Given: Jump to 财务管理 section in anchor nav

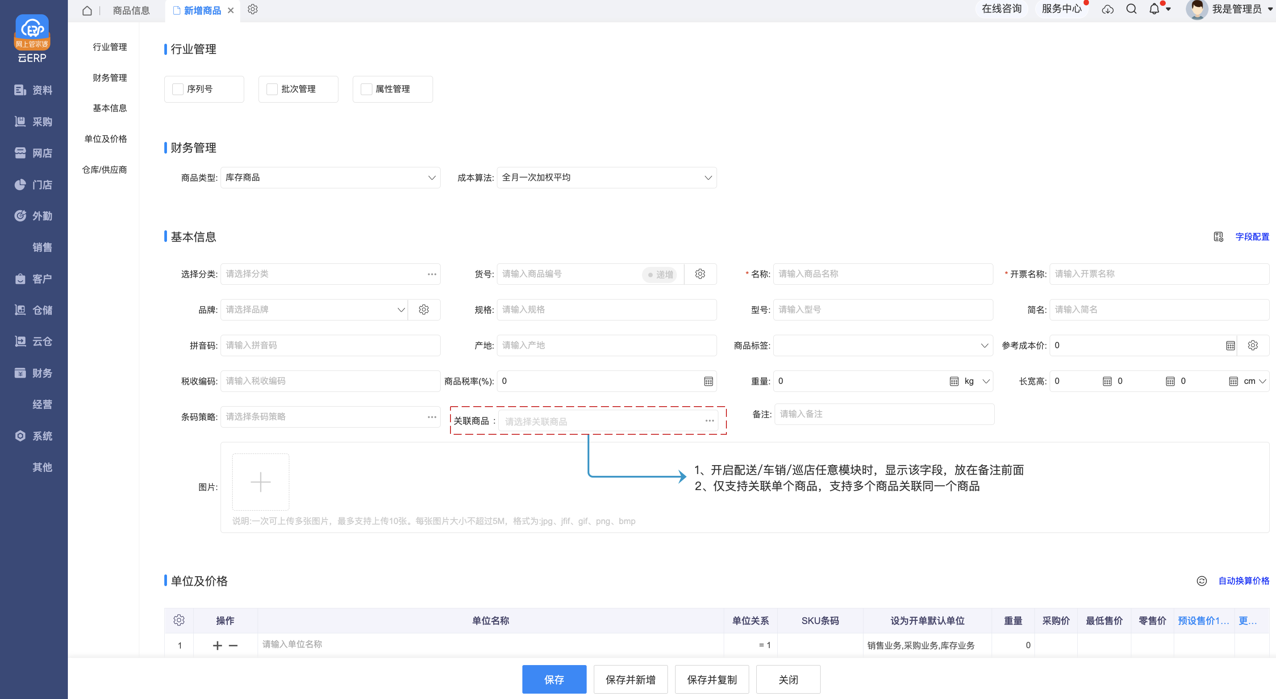Looking at the screenshot, I should coord(110,78).
